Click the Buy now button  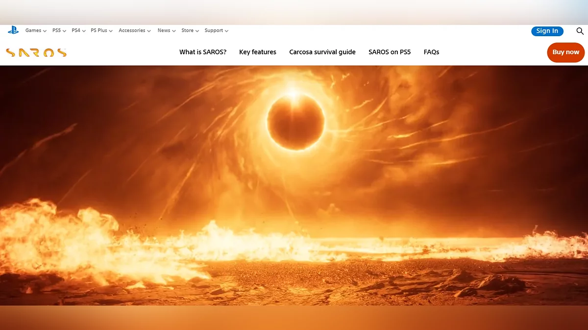pos(566,52)
